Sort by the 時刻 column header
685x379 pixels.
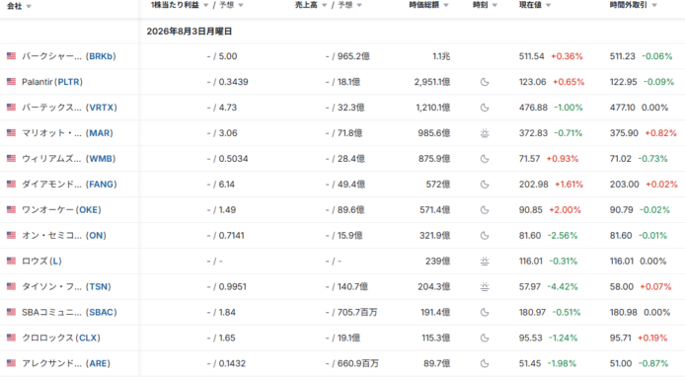[x=480, y=5]
